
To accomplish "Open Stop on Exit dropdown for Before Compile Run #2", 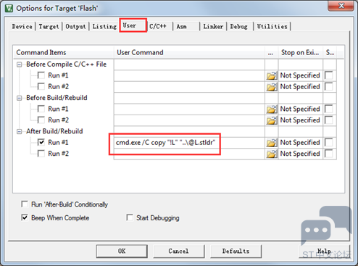I will click(300, 86).
